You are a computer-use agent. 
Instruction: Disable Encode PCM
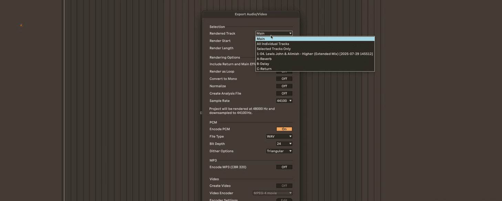(x=284, y=129)
